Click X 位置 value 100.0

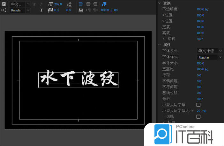(200, 15)
